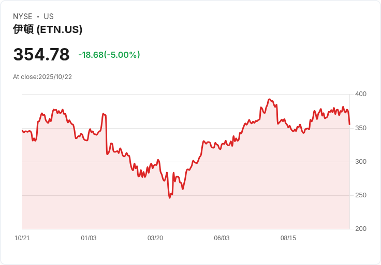Image resolution: width=381 pixels, height=265 pixels.
Task: Click the highest peak of the price line
Action: tap(269, 99)
